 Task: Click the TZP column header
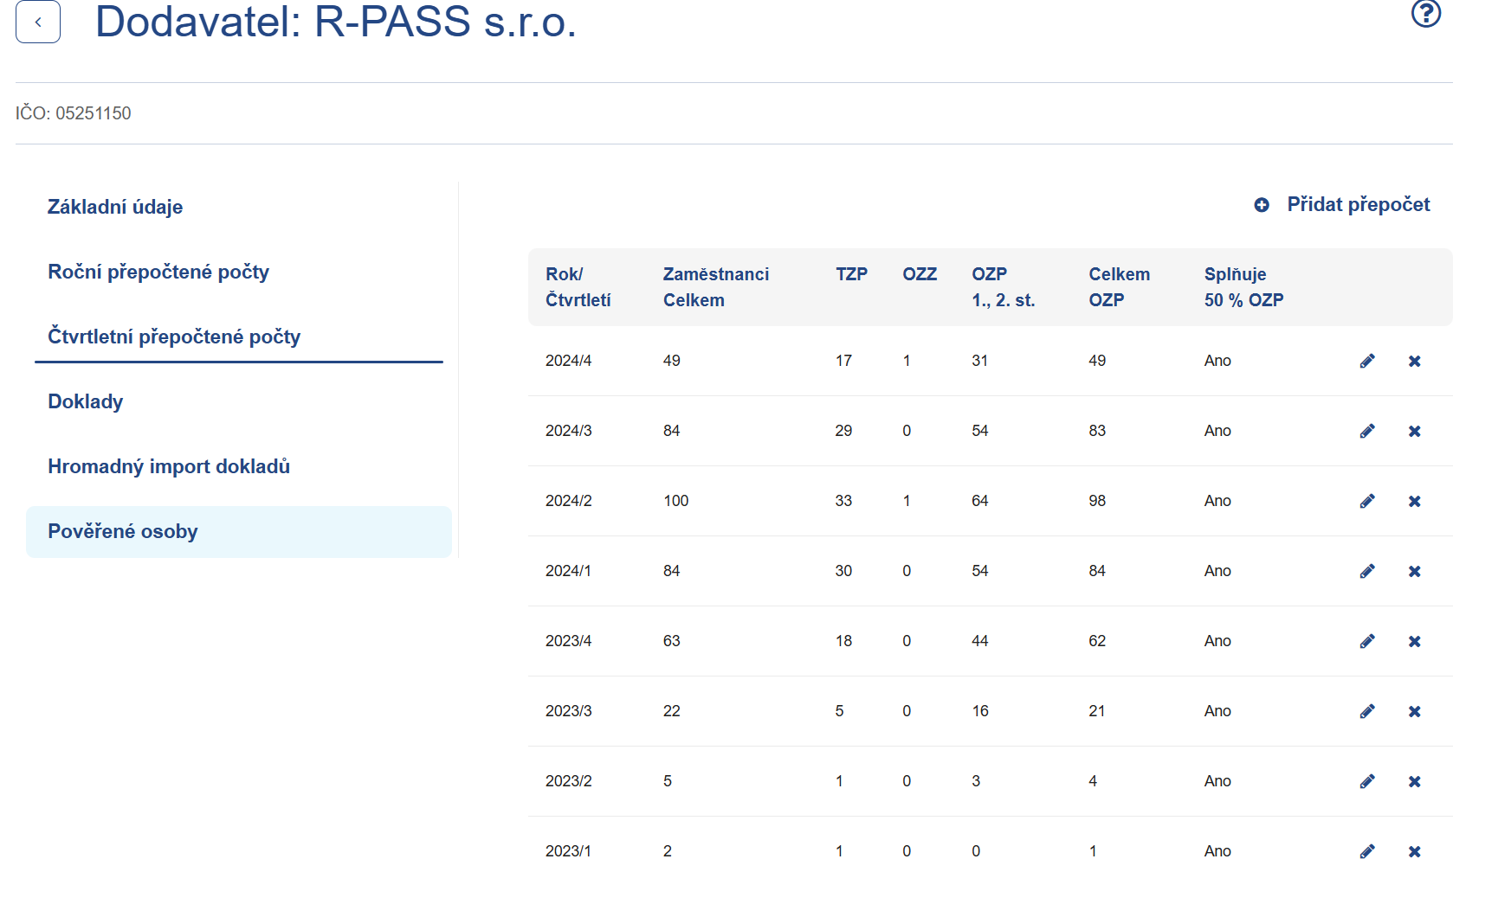click(851, 274)
